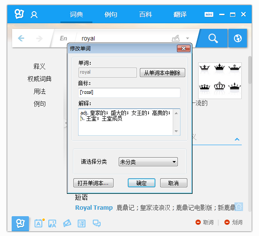Click the main window vertical scrollbar
This screenshot has width=259, height=236.
tap(250, 70)
